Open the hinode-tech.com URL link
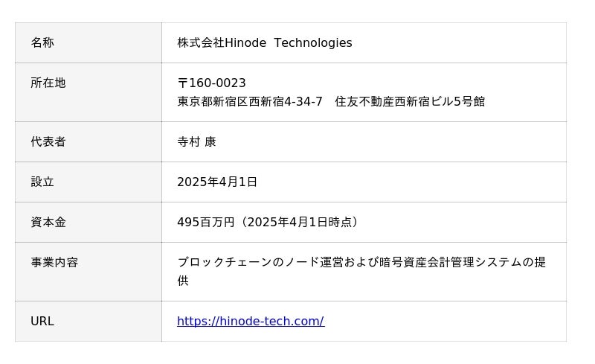This screenshot has width=595, height=364. (250, 322)
